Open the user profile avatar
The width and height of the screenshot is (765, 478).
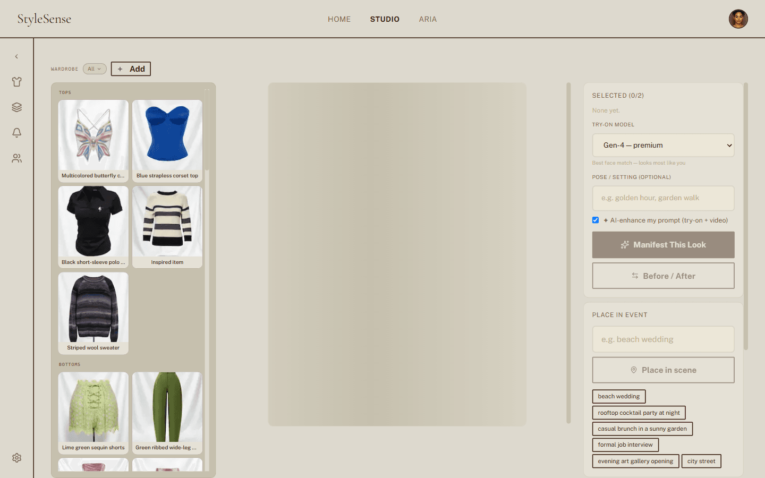coord(738,19)
